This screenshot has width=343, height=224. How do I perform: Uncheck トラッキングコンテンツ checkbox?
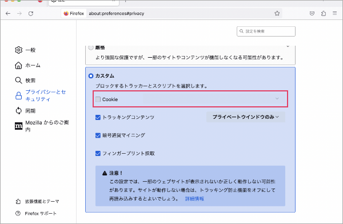click(x=98, y=118)
